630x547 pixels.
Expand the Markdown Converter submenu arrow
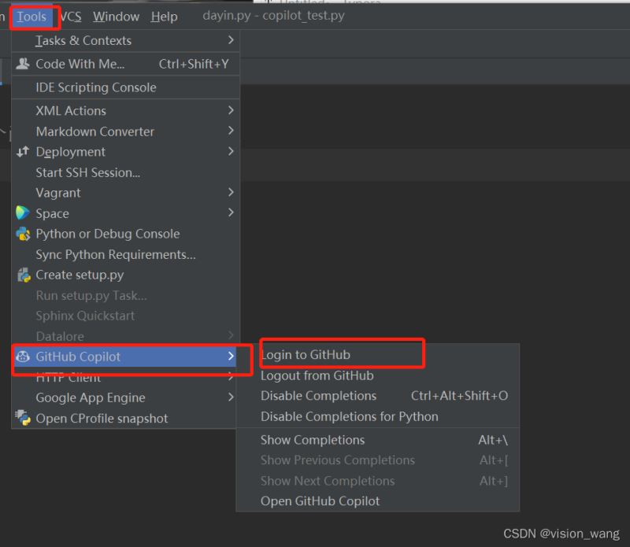pos(231,131)
